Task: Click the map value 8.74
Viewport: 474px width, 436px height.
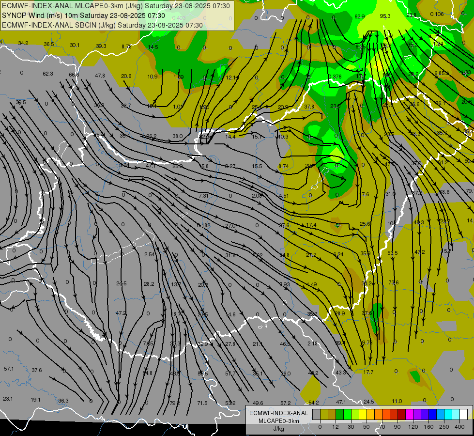Action: pos(284,166)
